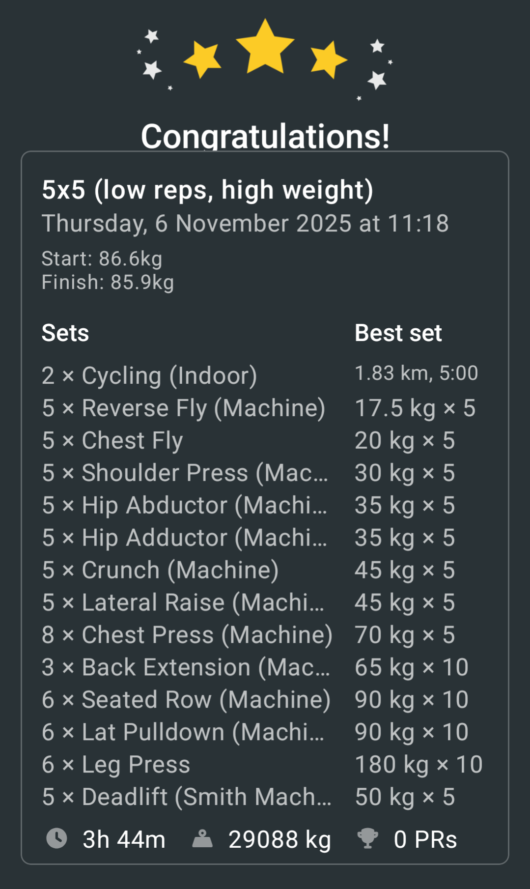Tap the 180 kg × 10 best set
The width and height of the screenshot is (530, 889).
click(x=418, y=765)
